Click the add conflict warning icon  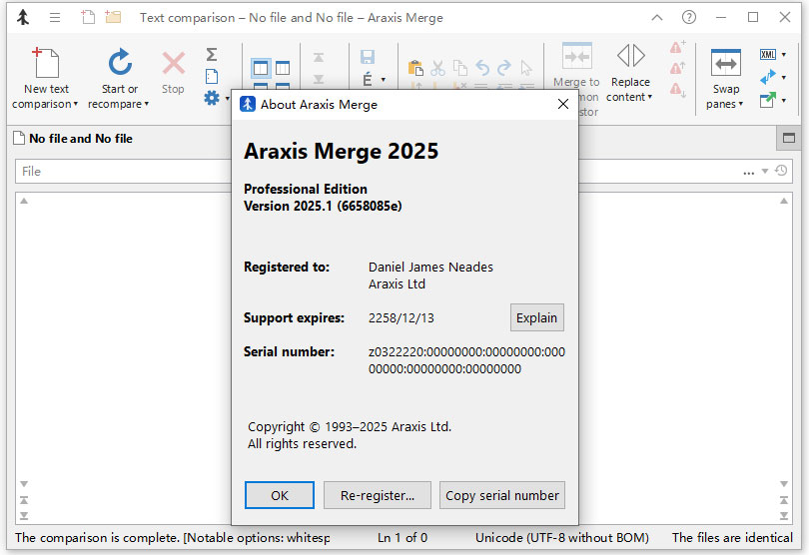point(677,48)
